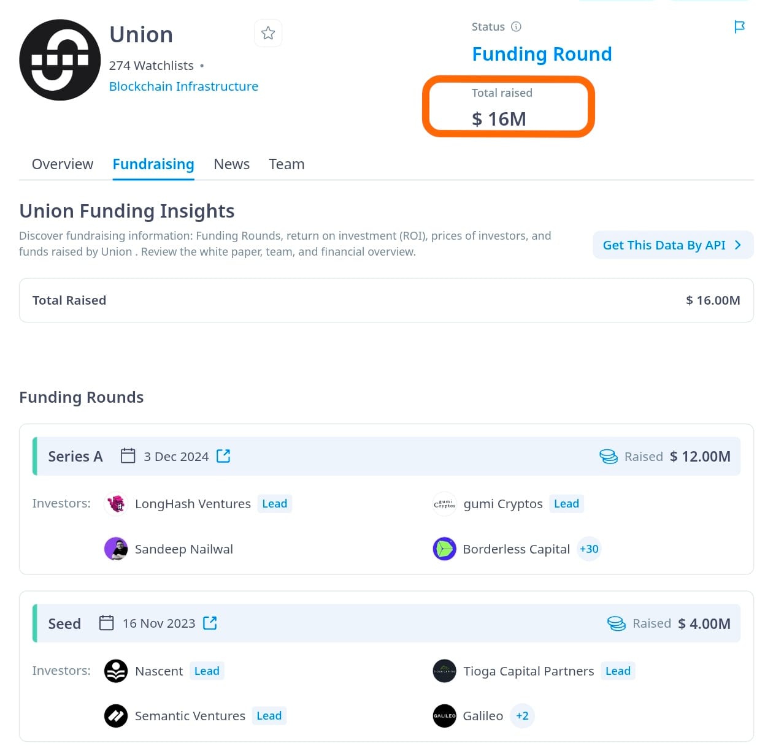Open Tioga Capital Partners investor link
The width and height of the screenshot is (773, 746).
click(x=528, y=671)
